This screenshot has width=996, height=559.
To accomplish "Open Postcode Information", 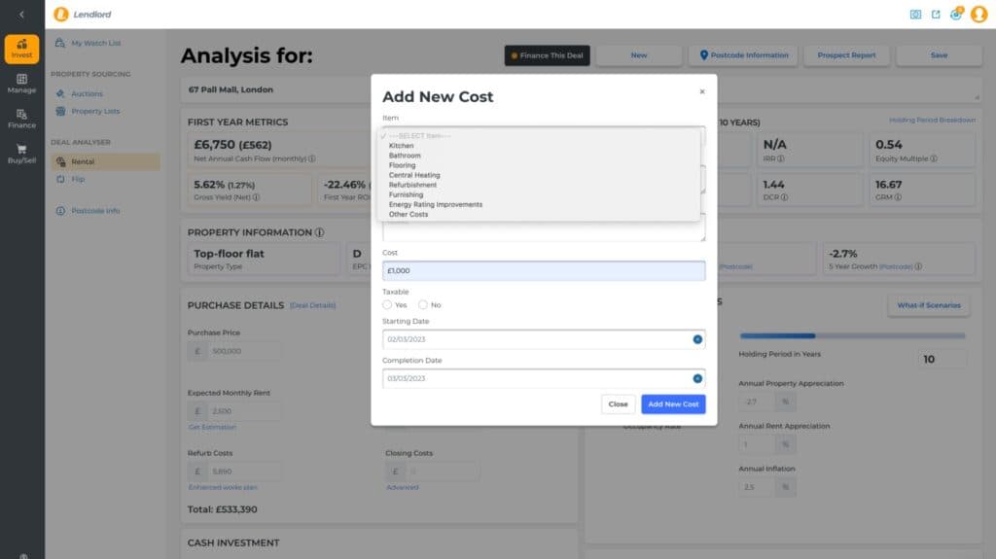I will (x=744, y=55).
